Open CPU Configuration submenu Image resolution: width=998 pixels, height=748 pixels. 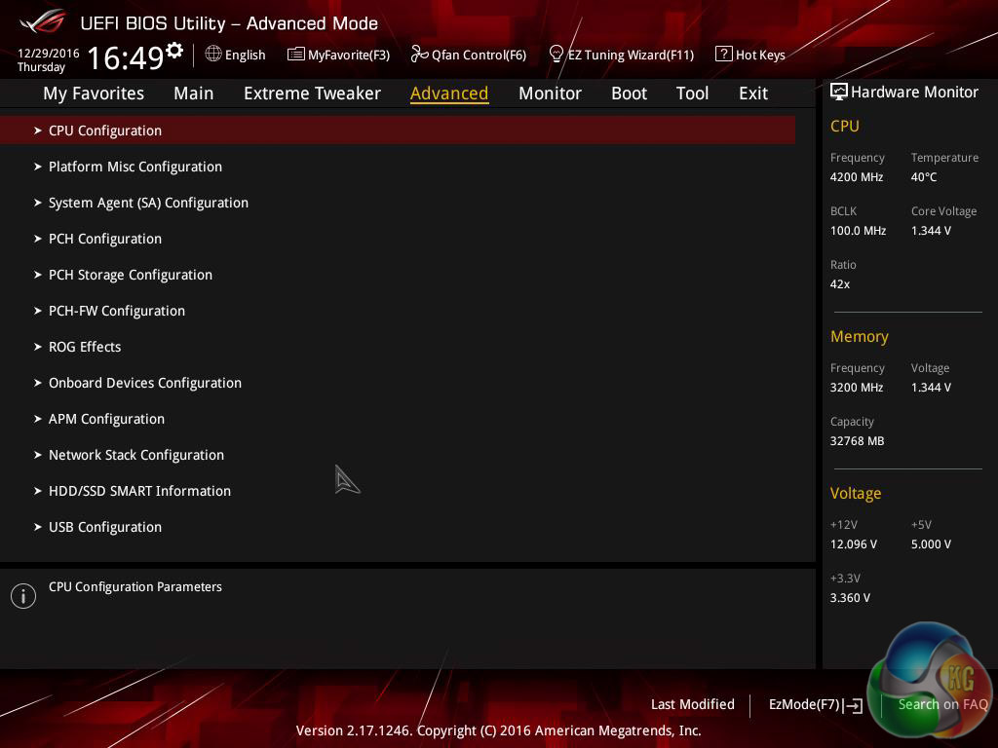(x=398, y=131)
